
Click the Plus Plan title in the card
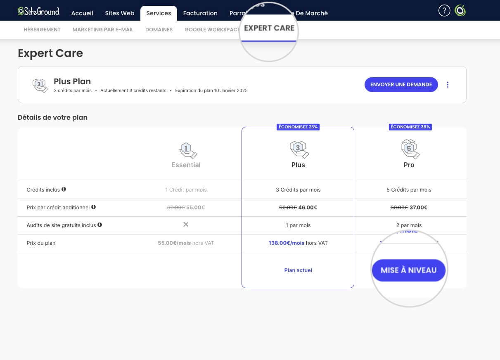tap(72, 81)
